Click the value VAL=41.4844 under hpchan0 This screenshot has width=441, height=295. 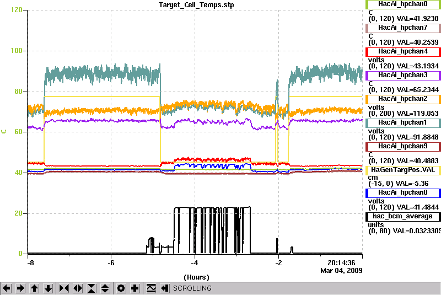point(417,207)
